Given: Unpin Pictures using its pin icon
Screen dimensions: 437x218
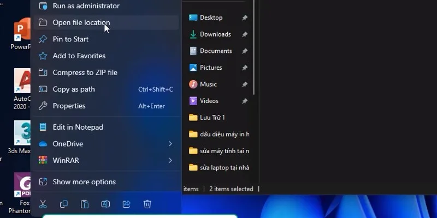Looking at the screenshot, I should (x=244, y=68).
